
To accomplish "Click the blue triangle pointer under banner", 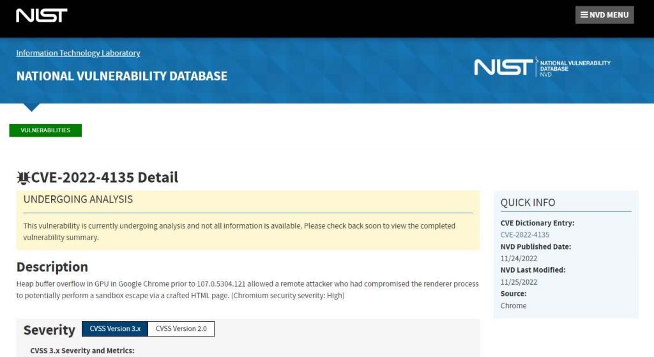I will pos(31,107).
